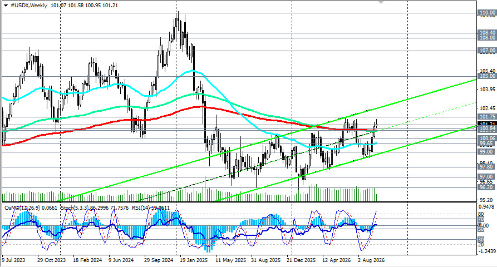Click the 21 Dec 2025 date label
The width and height of the screenshot is (497, 267).
pyautogui.click(x=301, y=260)
